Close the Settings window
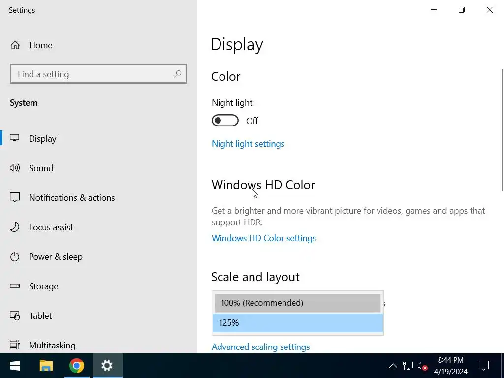 490,10
